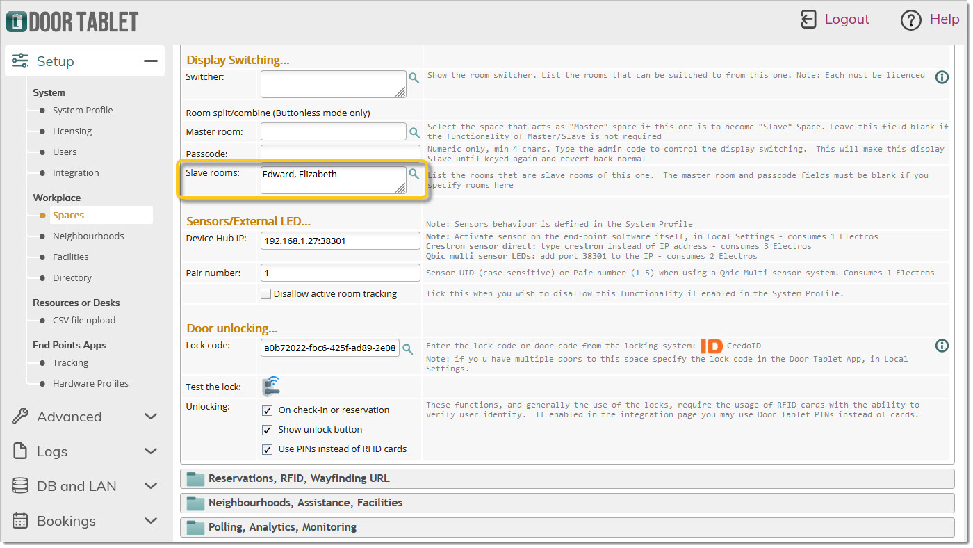Open info icon for Display Switching row
The height and width of the screenshot is (548, 973).
(942, 77)
